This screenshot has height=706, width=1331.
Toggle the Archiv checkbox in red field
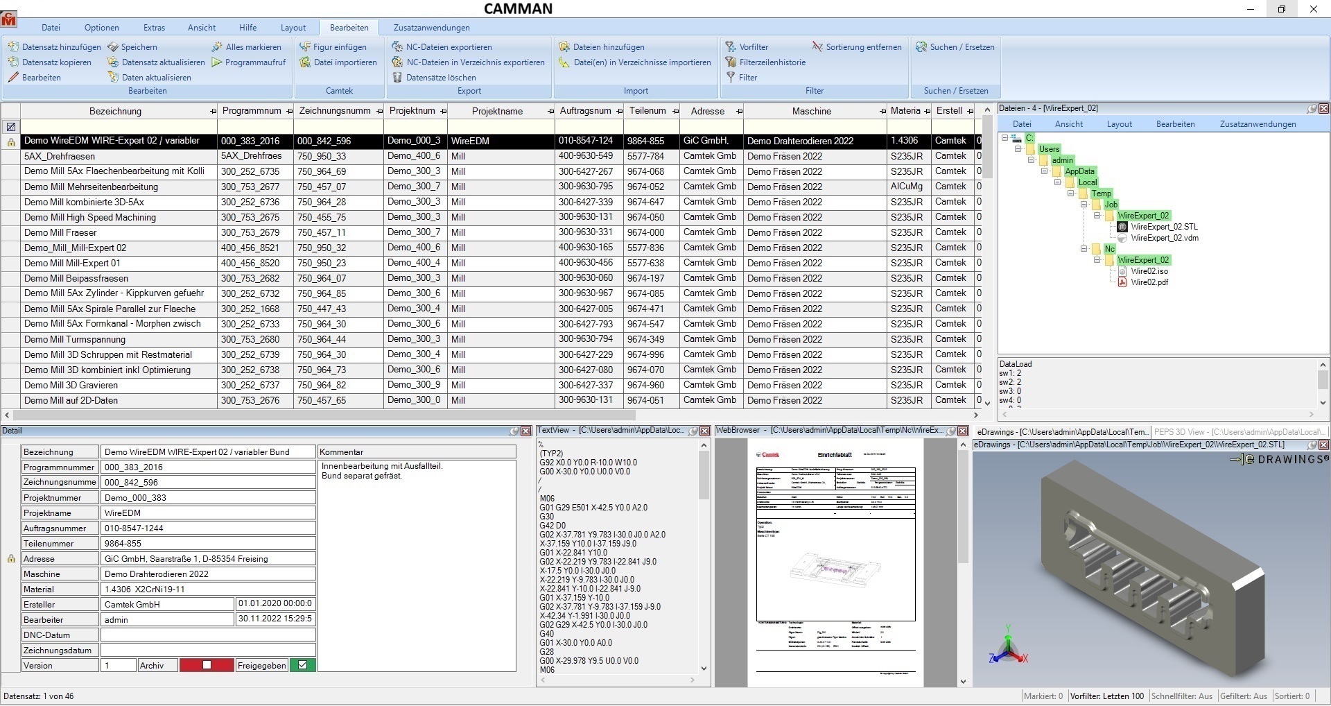click(x=207, y=665)
